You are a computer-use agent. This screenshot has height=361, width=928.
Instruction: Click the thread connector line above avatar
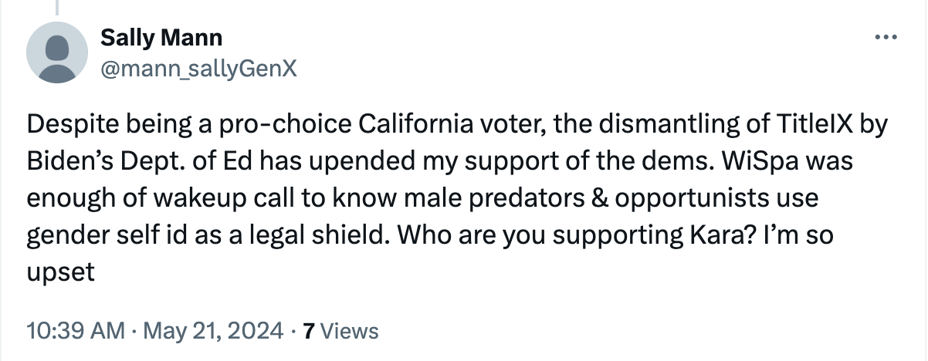[57, 8]
